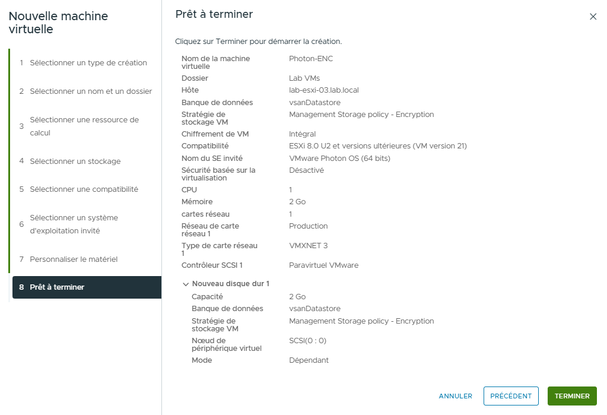
Task: Go to step 2 Sélectionner un nom et un dossier
Action: 91,91
